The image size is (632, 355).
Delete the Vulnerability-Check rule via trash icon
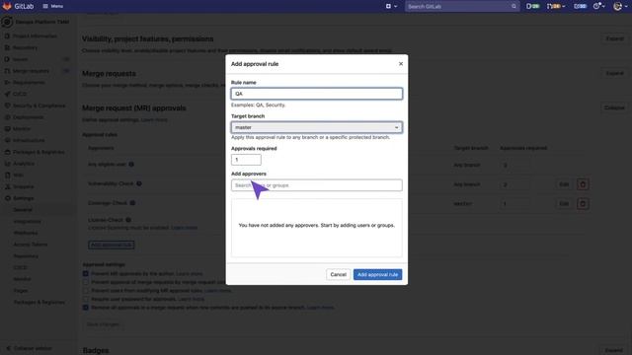pos(583,184)
